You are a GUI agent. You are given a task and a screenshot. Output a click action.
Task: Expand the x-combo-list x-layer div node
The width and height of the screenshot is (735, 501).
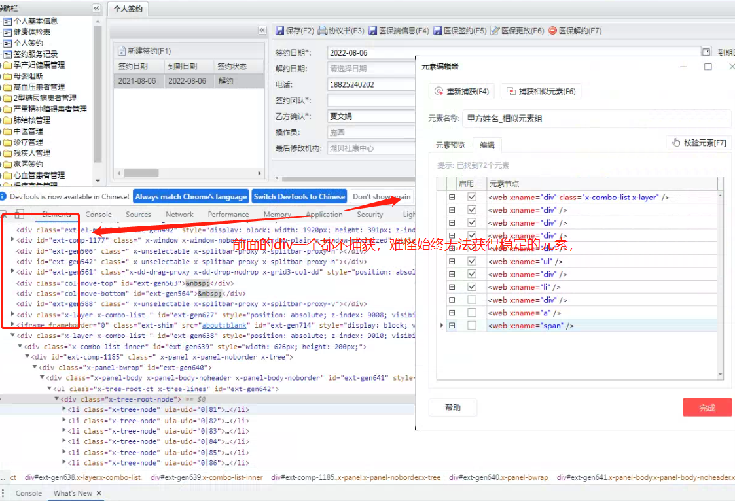click(452, 197)
